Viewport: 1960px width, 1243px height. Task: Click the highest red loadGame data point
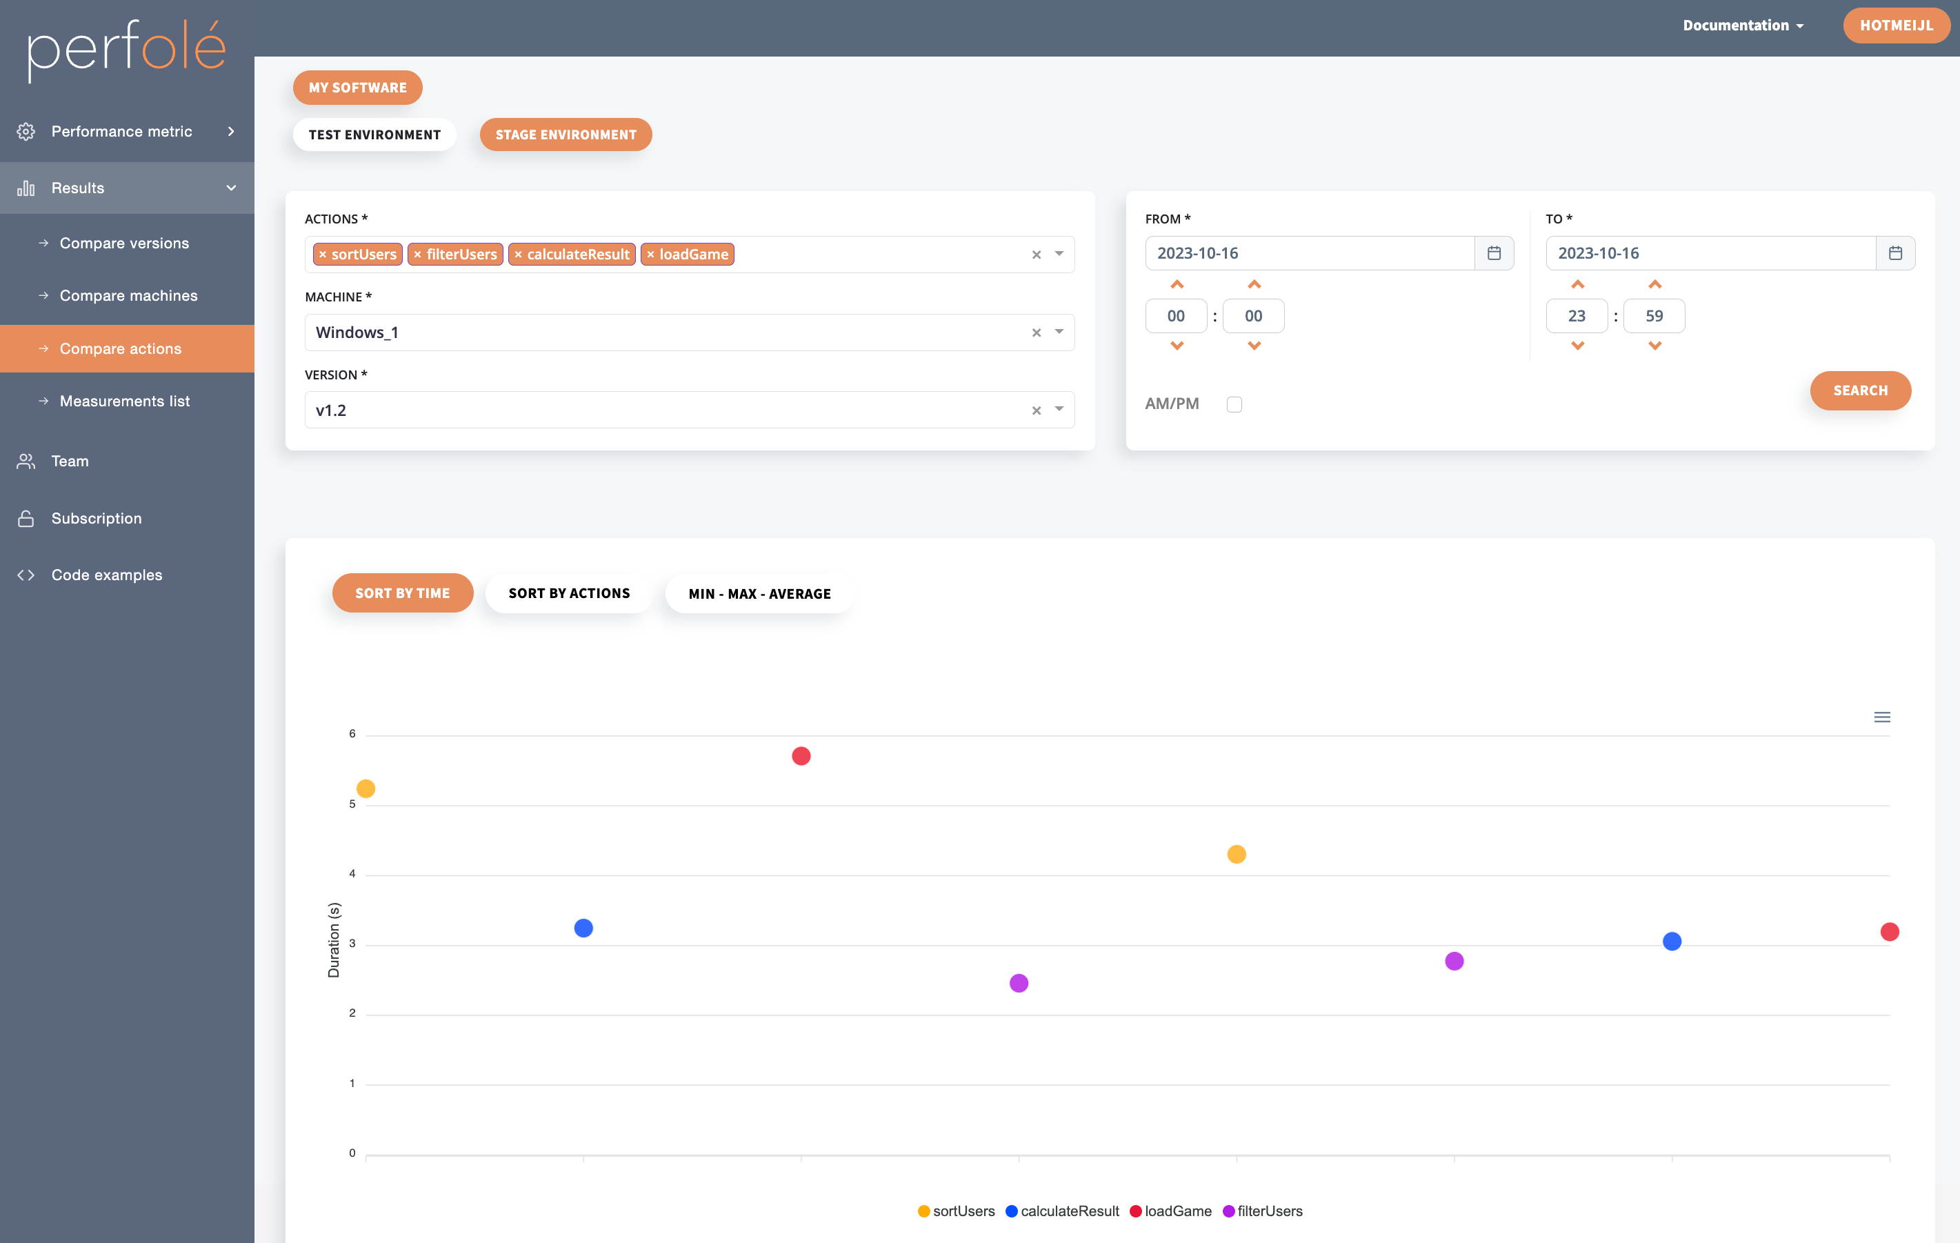pyautogui.click(x=801, y=756)
